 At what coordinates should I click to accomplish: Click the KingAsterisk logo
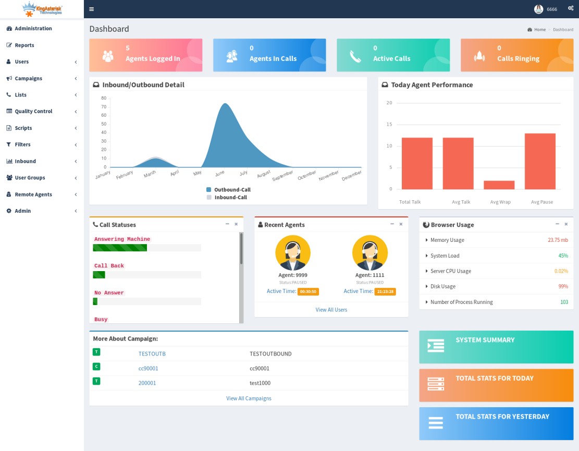tap(42, 8)
